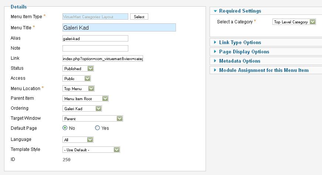Open Select a Category dropdown
Viewport: 322px width, 175px height.
point(294,22)
